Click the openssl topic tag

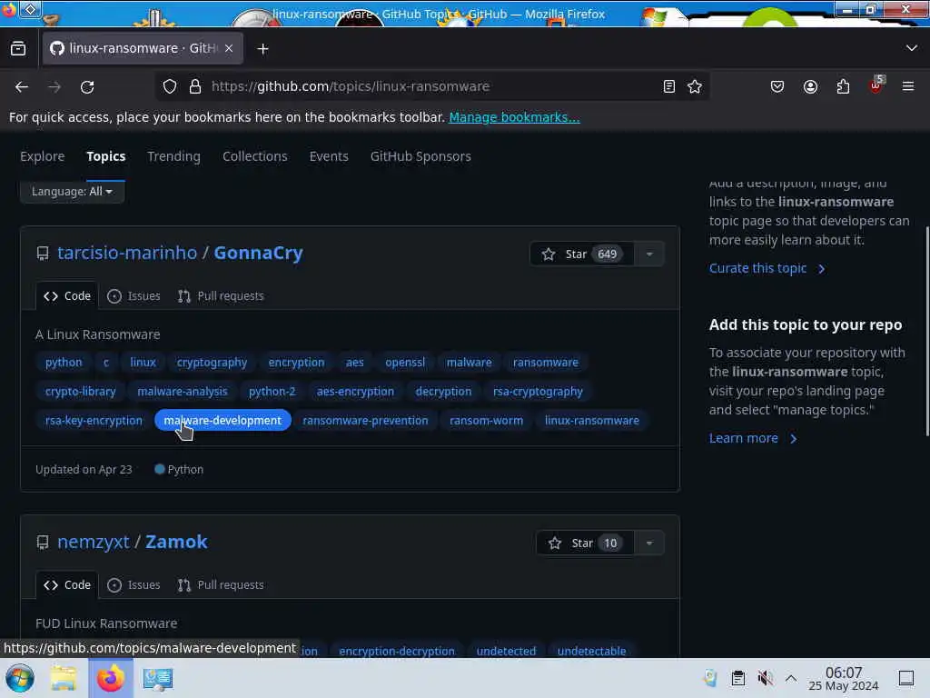coord(405,363)
